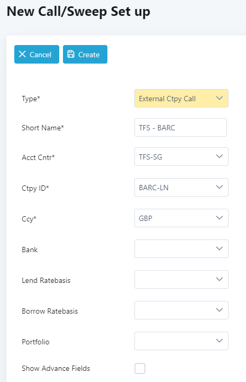Screen dimensions: 246x382
Task: Cancel the new call setup
Action: [37, 55]
